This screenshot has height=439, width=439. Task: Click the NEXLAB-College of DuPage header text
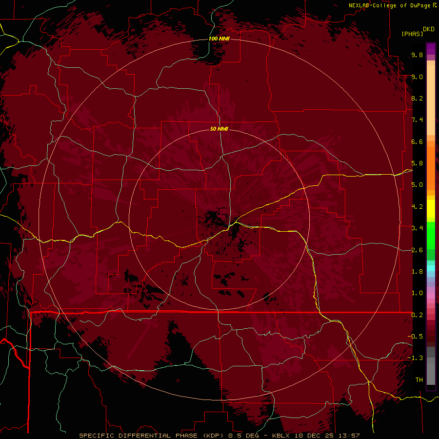point(390,5)
